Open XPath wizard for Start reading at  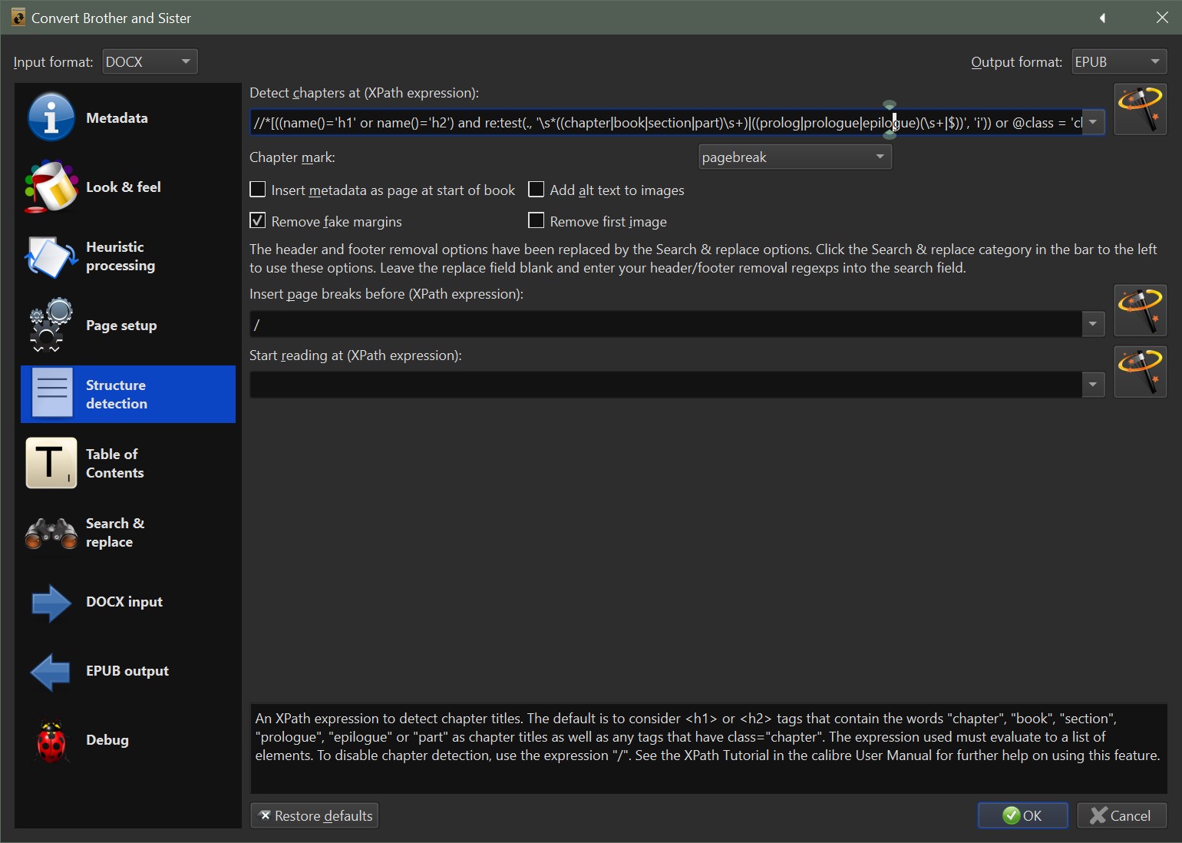coord(1140,372)
